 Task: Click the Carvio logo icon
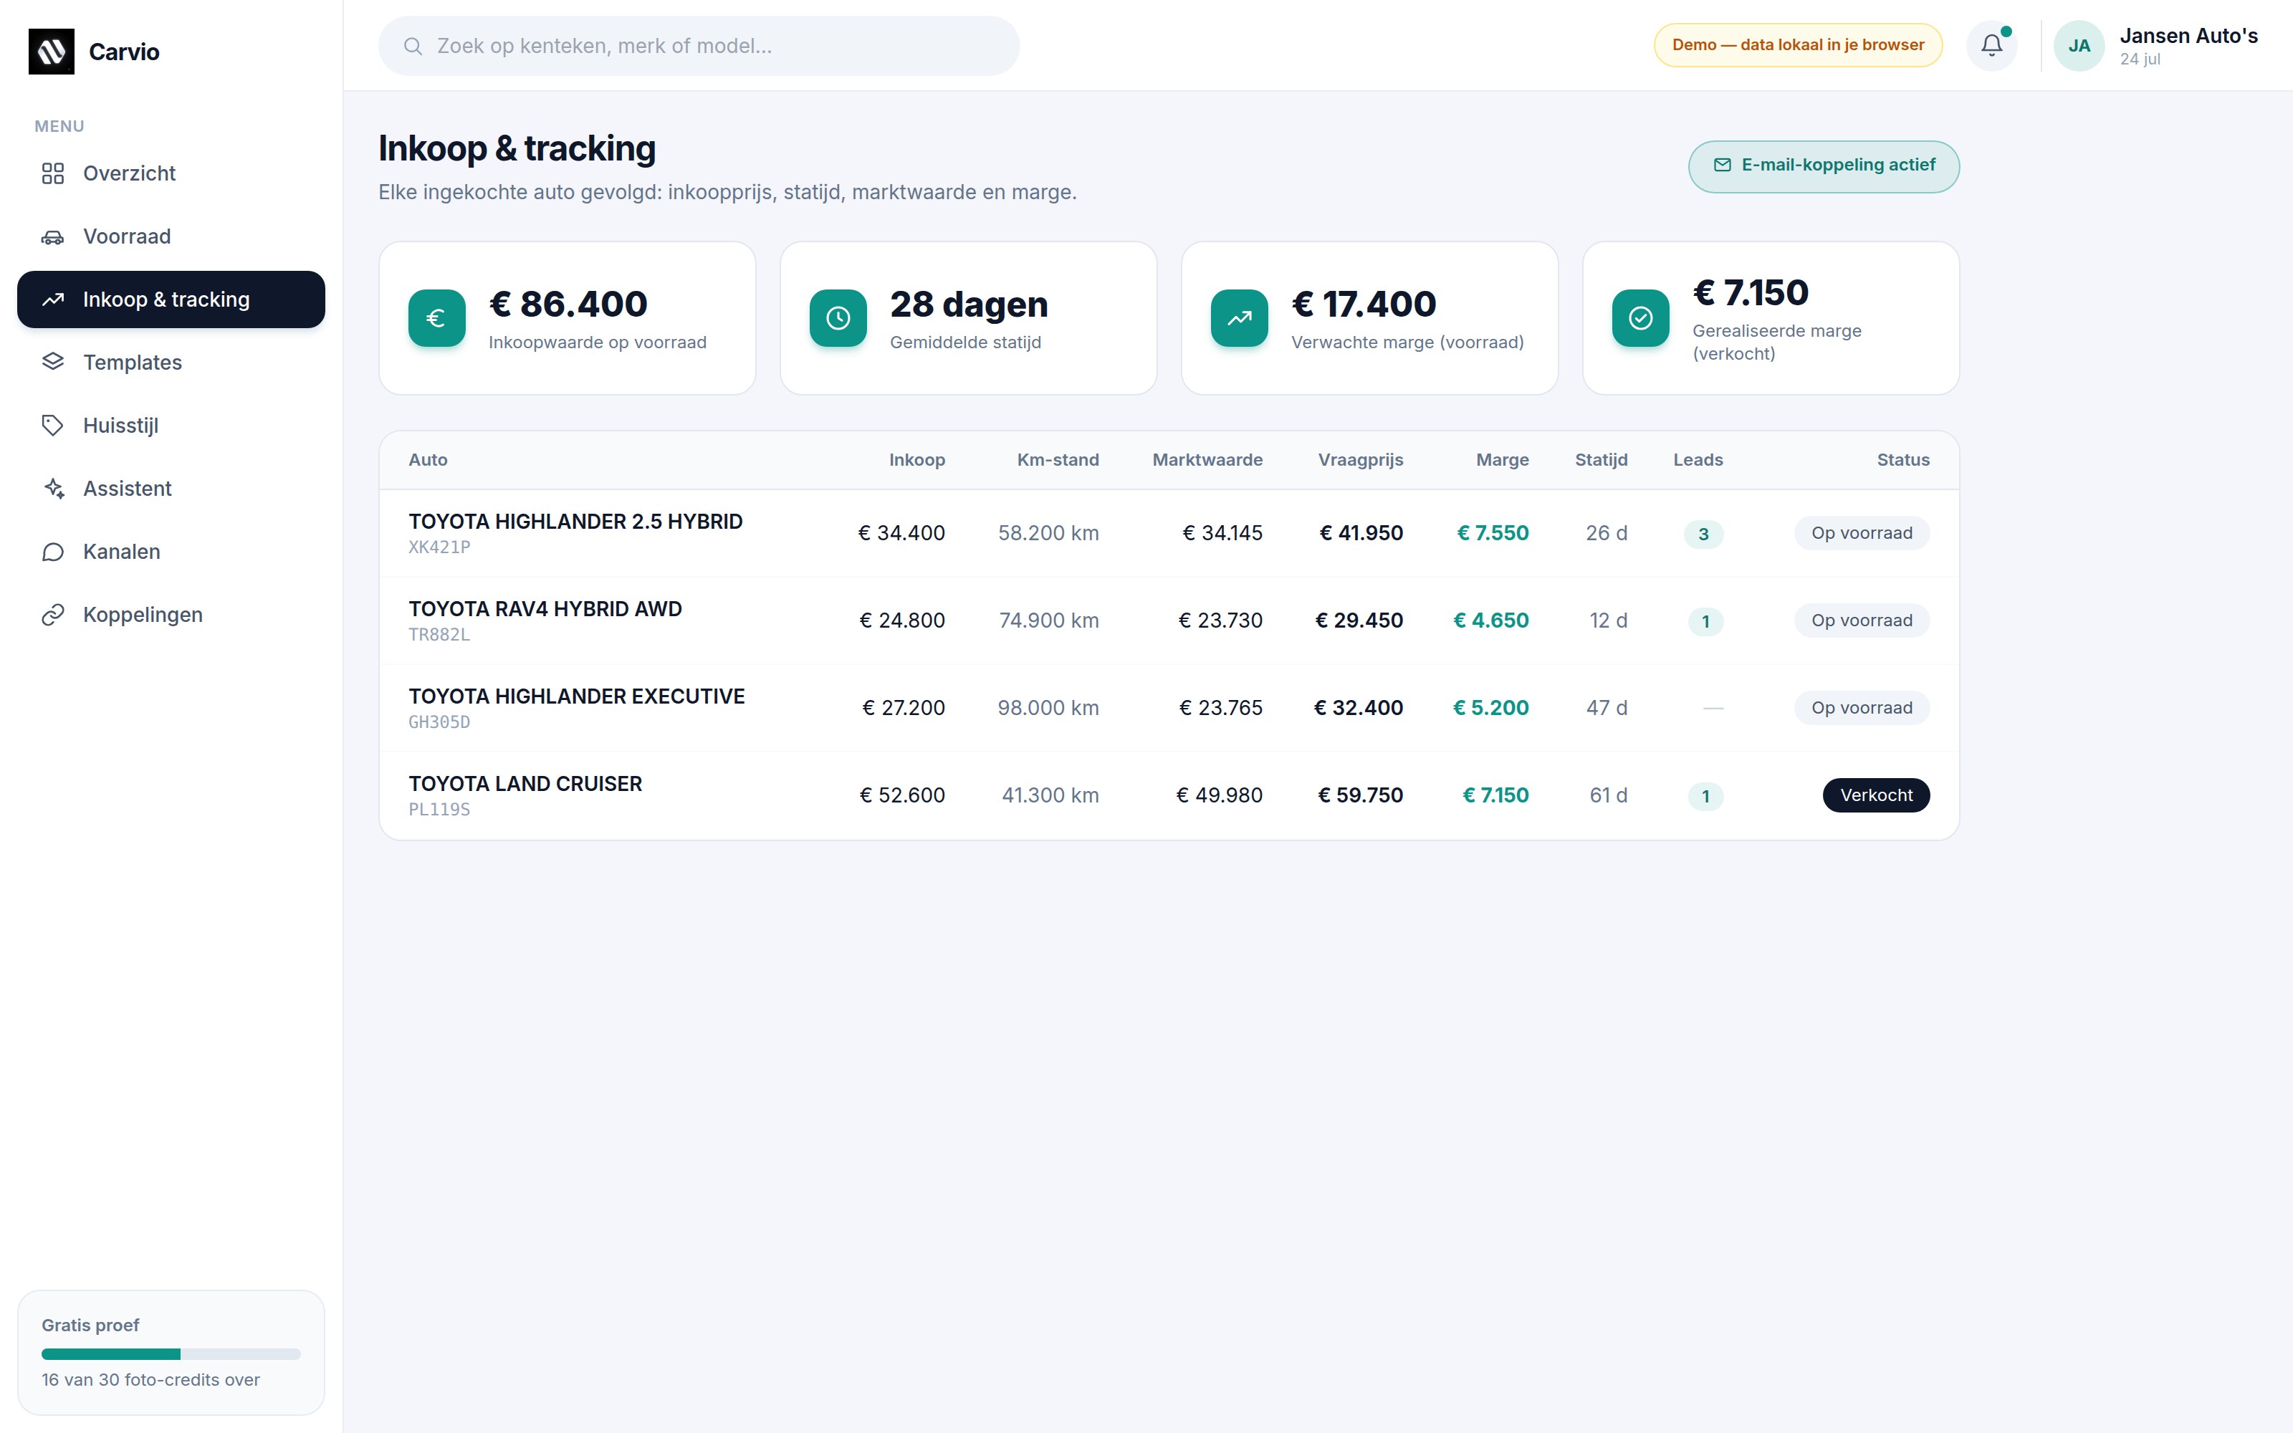coord(51,51)
